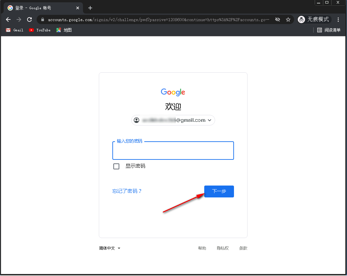Click the forward navigation arrow
Image resolution: width=347 pixels, height=276 pixels.
point(19,19)
